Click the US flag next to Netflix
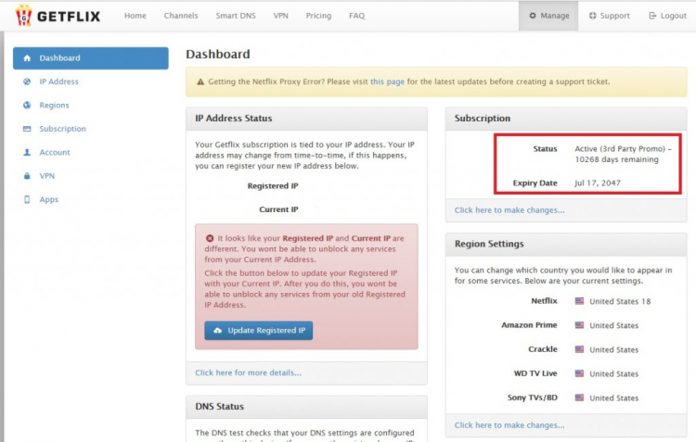The height and width of the screenshot is (442, 696). 579,301
